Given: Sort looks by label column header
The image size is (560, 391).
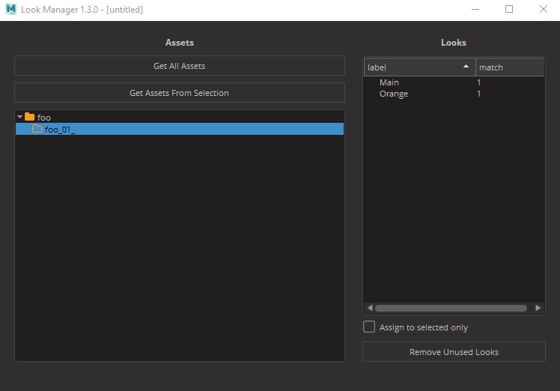Looking at the screenshot, I should tap(420, 67).
